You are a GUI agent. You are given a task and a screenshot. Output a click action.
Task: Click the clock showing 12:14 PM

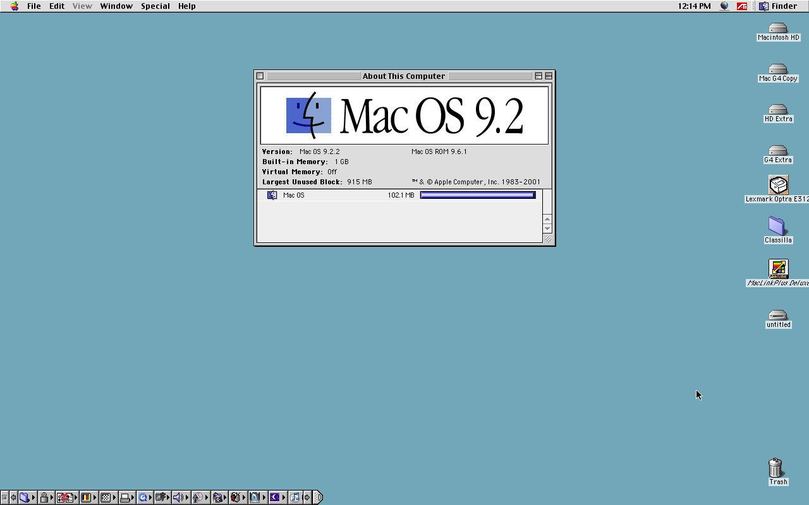pos(694,6)
